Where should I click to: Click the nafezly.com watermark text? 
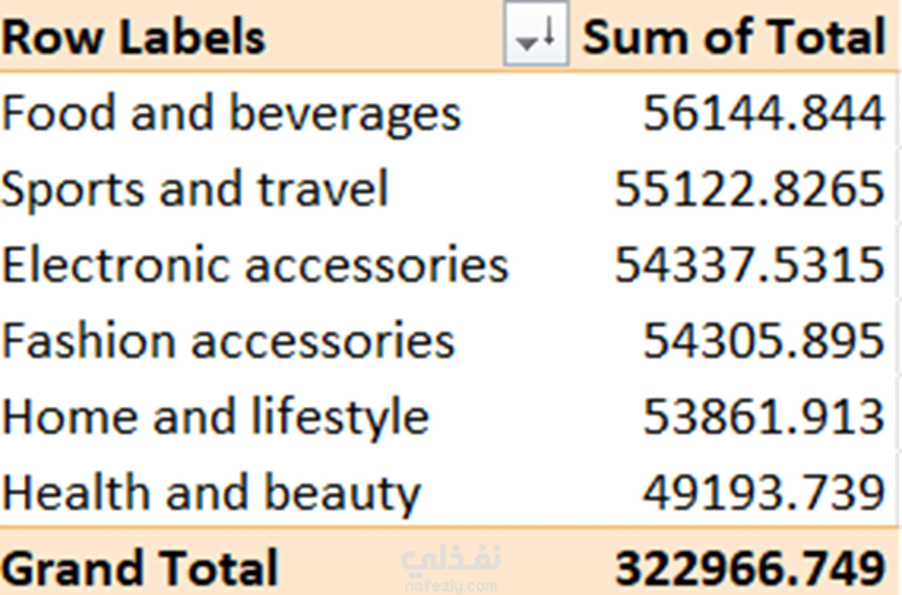tap(451, 586)
